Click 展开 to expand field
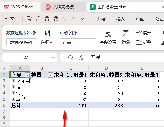Screen dimensions: 164x127 (144, 33)
